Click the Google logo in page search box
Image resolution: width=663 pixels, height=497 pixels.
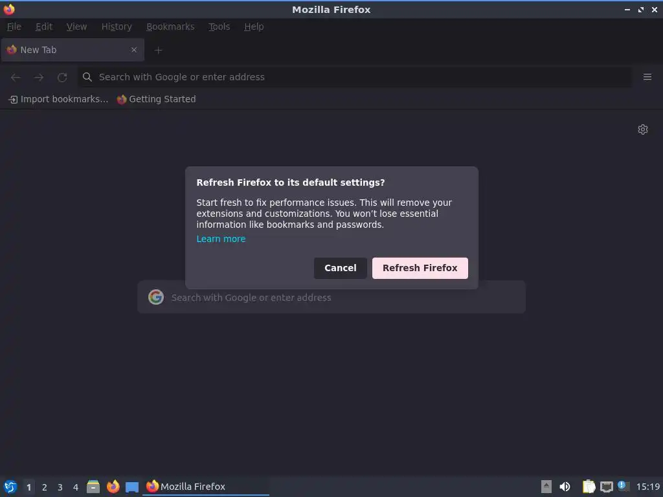[x=156, y=297]
